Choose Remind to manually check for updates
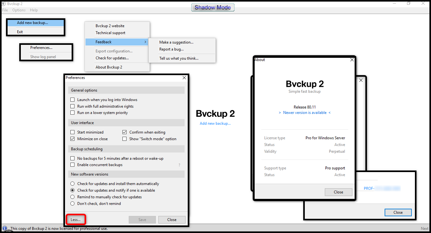The width and height of the screenshot is (431, 233). [73, 197]
